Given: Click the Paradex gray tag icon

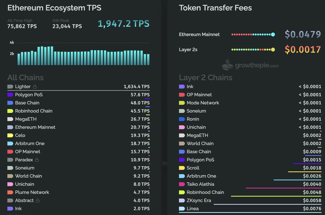Looking at the screenshot, I should [10, 160].
